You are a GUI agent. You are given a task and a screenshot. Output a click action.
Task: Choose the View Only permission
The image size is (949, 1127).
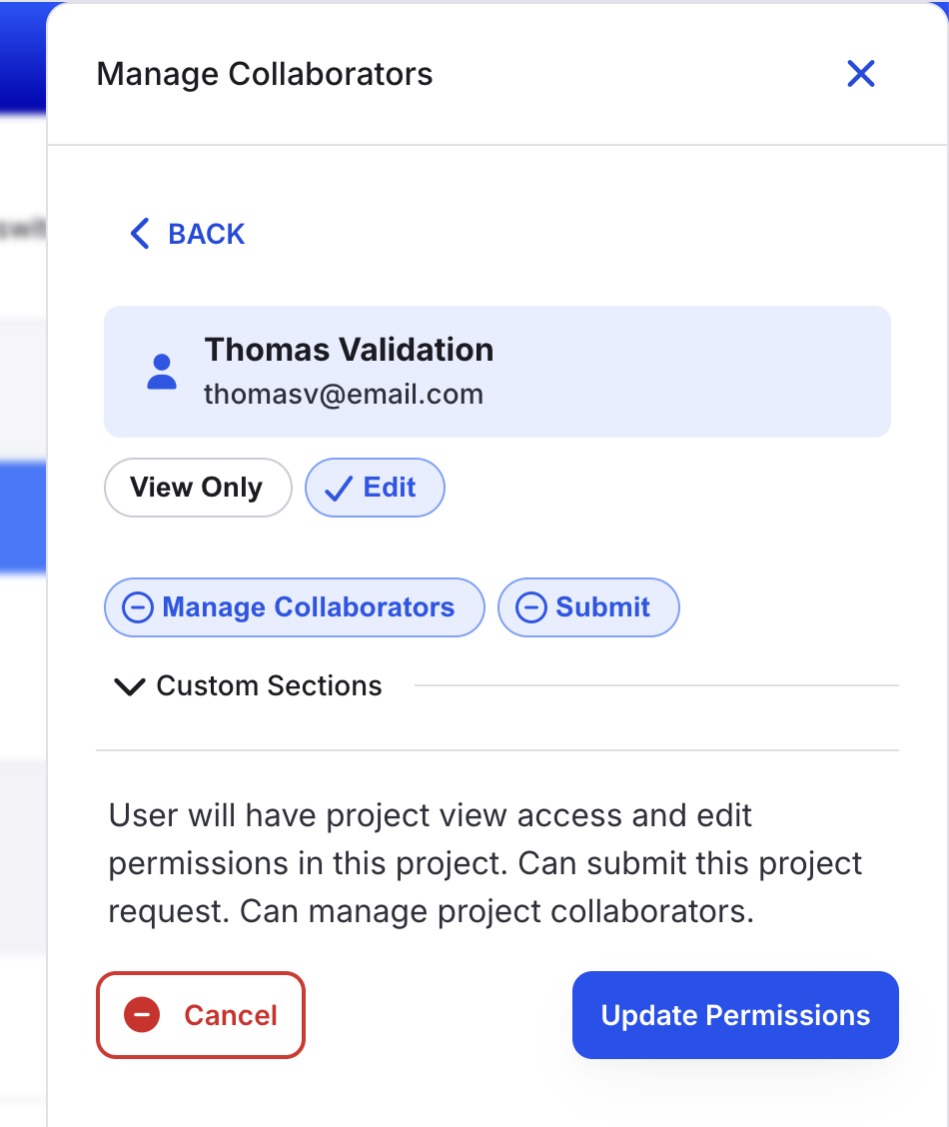pyautogui.click(x=198, y=488)
